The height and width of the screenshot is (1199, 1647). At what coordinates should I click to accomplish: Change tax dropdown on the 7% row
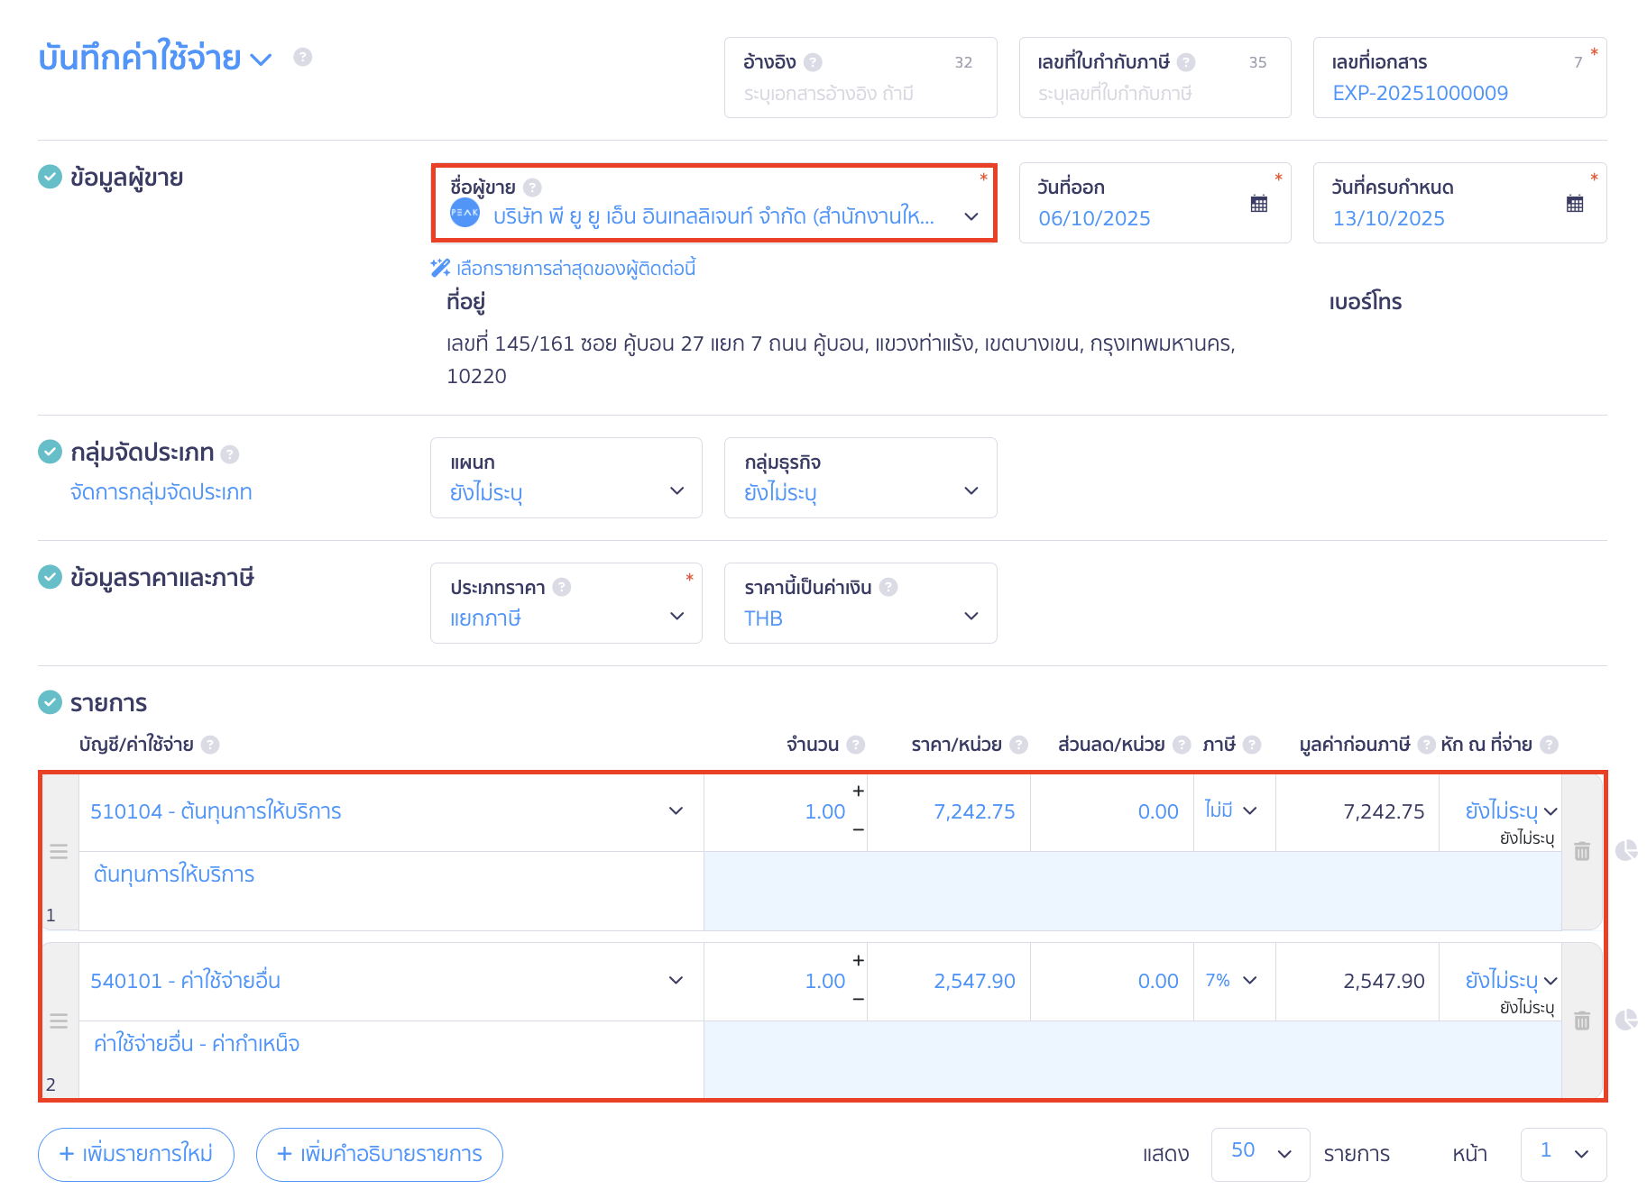(1232, 981)
